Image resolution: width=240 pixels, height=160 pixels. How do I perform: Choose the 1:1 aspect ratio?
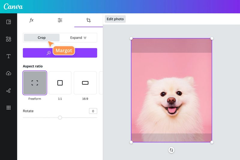(x=60, y=83)
